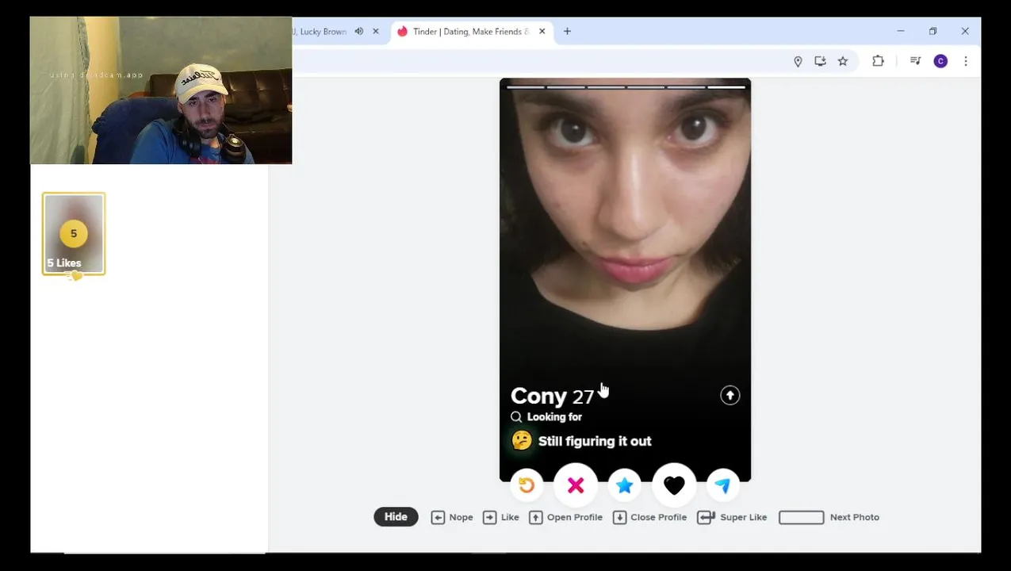Click the thinking face emoji on the card
Viewport: 1011px width, 571px height.
[522, 440]
